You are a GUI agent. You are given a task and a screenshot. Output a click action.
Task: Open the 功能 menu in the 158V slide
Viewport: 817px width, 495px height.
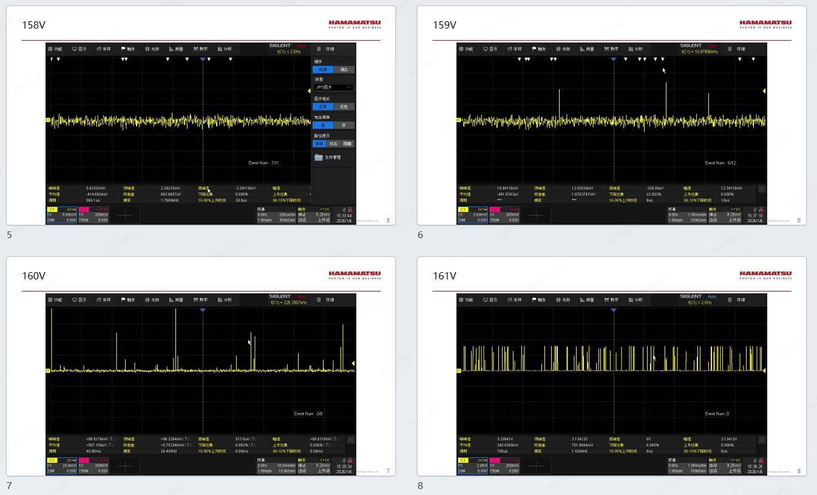[x=56, y=49]
